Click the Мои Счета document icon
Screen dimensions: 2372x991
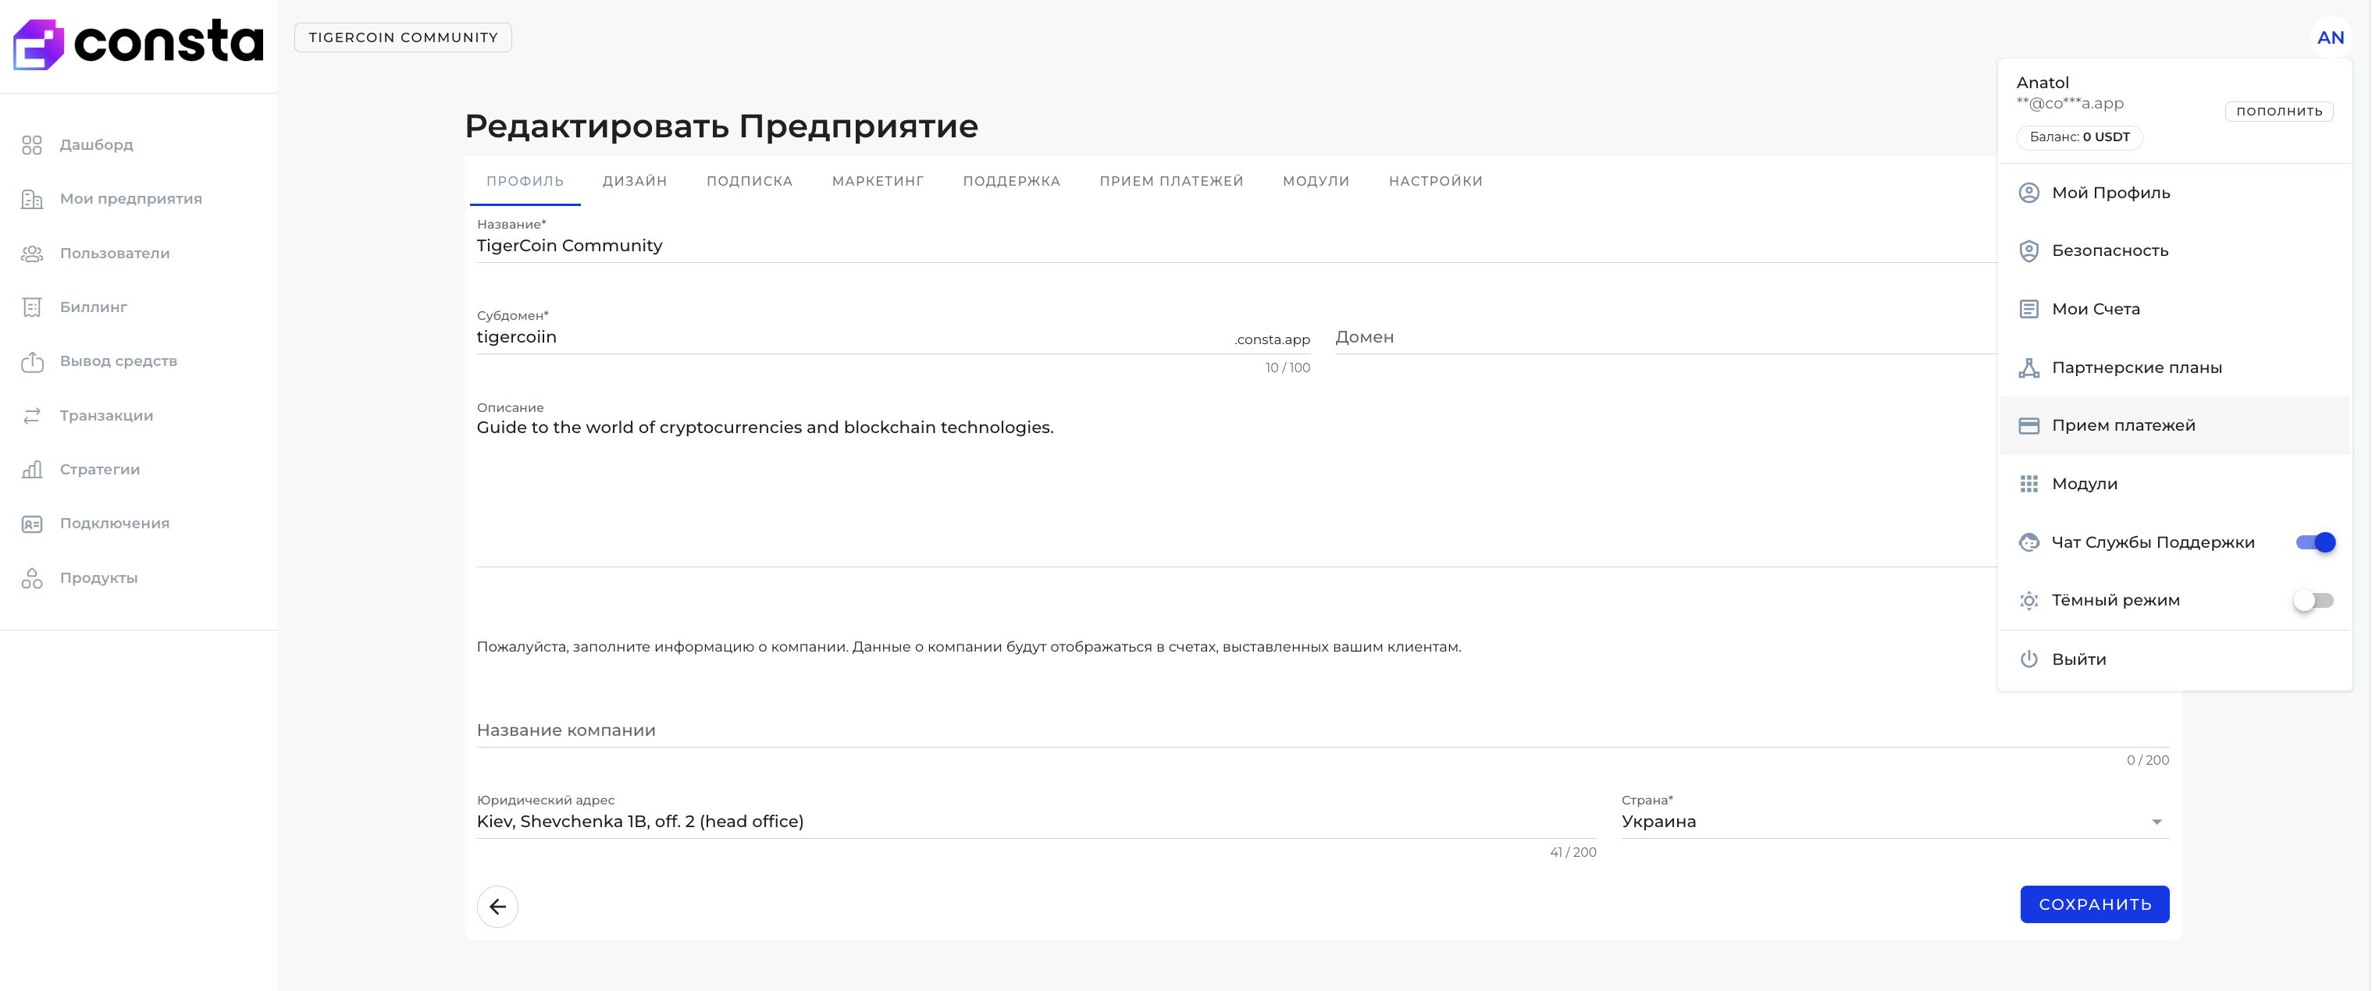tap(2028, 309)
